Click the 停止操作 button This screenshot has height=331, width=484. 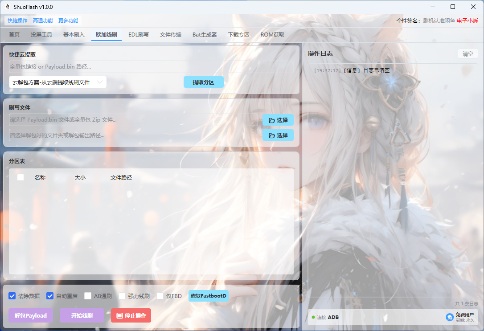point(131,315)
